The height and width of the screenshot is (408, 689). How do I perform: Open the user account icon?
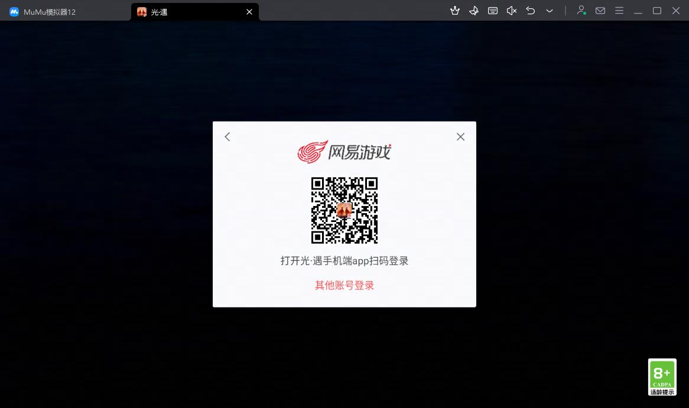point(581,10)
